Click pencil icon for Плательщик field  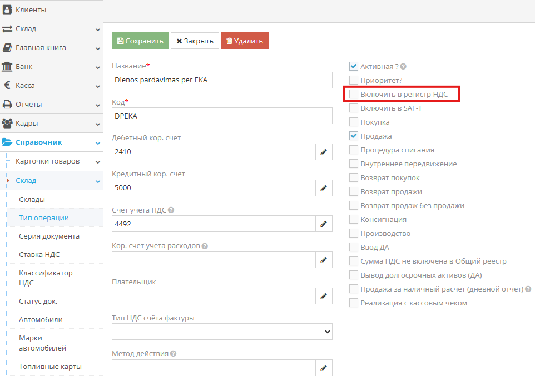coord(323,297)
